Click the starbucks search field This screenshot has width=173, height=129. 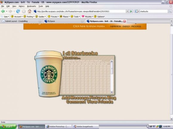click(154, 11)
